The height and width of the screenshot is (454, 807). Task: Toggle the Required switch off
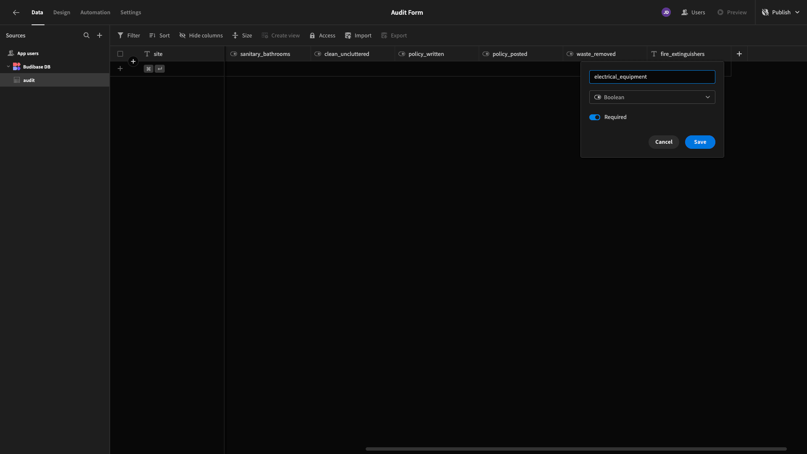pos(595,117)
